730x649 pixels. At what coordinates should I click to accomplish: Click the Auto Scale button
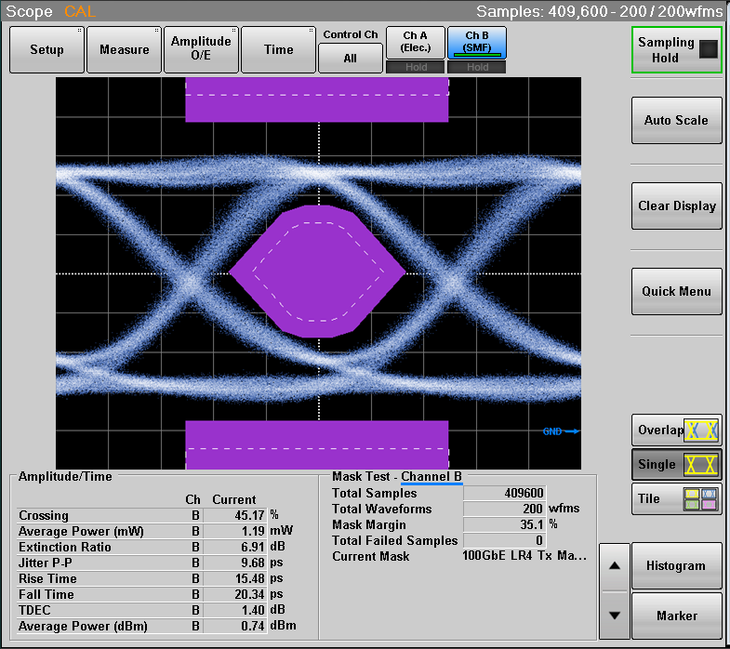(676, 121)
